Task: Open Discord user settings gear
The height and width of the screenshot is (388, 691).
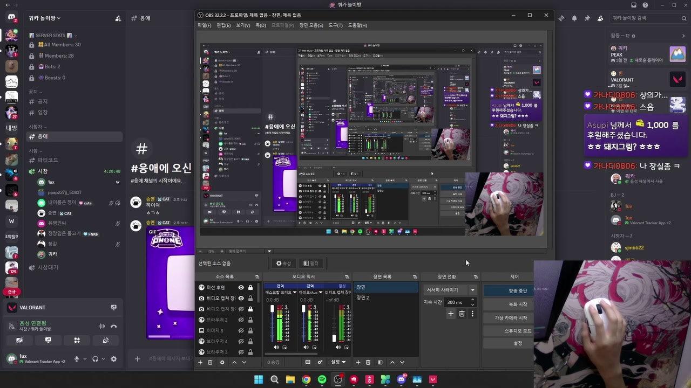Action: pos(113,359)
